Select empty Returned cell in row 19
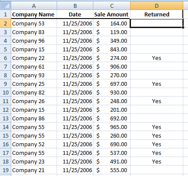This screenshot has width=188, height=176. pyautogui.click(x=156, y=170)
